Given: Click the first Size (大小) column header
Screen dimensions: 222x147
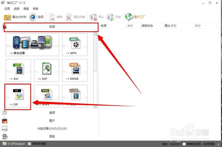Looking at the screenshot, I should tap(133, 26).
